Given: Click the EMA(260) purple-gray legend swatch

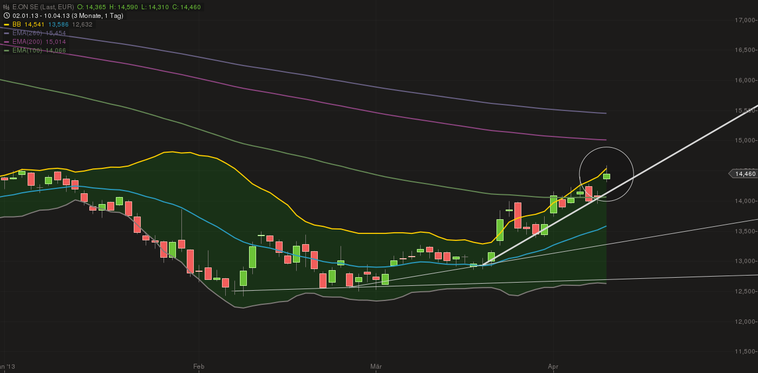Looking at the screenshot, I should tap(6, 33).
